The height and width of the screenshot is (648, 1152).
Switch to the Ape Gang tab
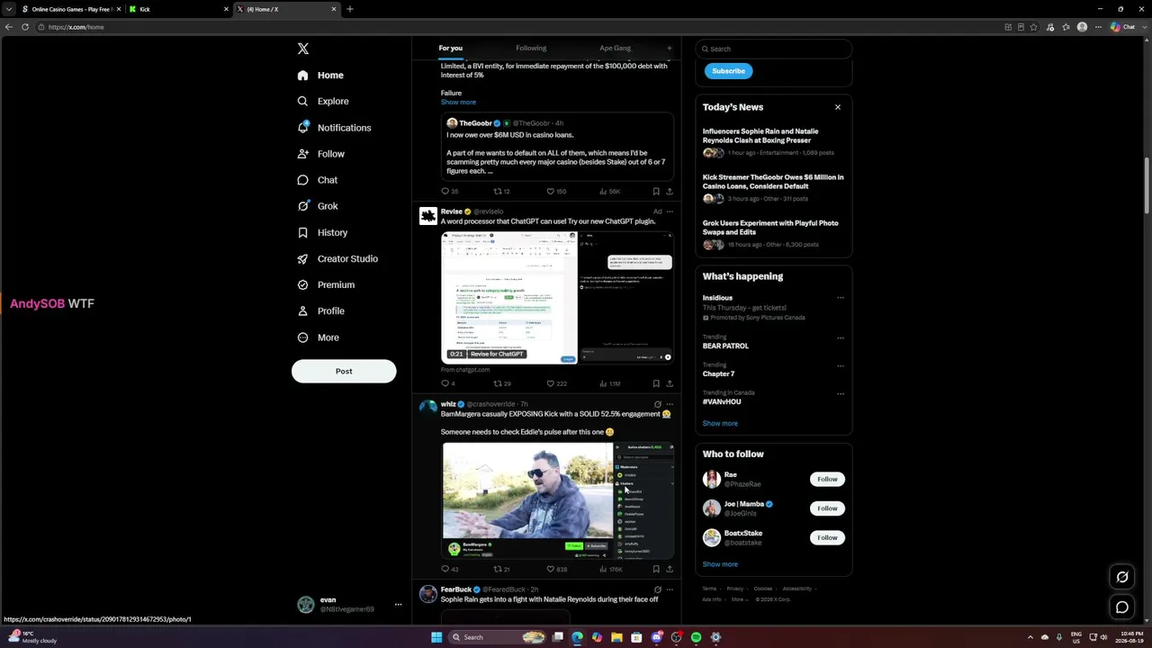click(x=616, y=49)
